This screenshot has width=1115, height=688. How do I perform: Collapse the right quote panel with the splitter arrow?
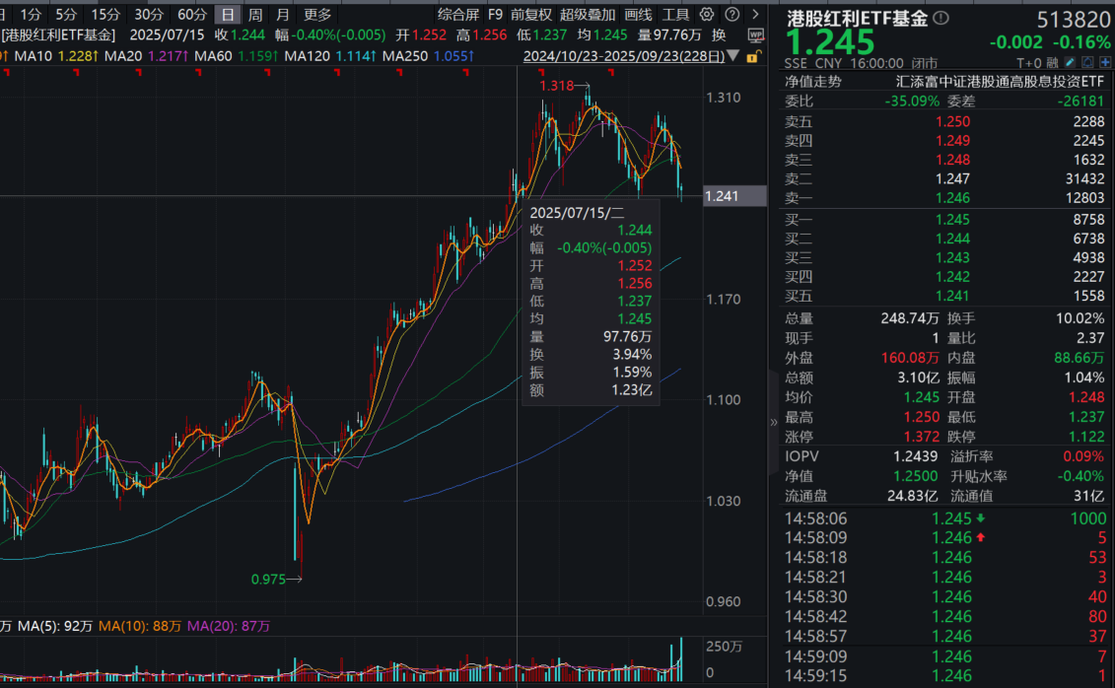tap(773, 422)
